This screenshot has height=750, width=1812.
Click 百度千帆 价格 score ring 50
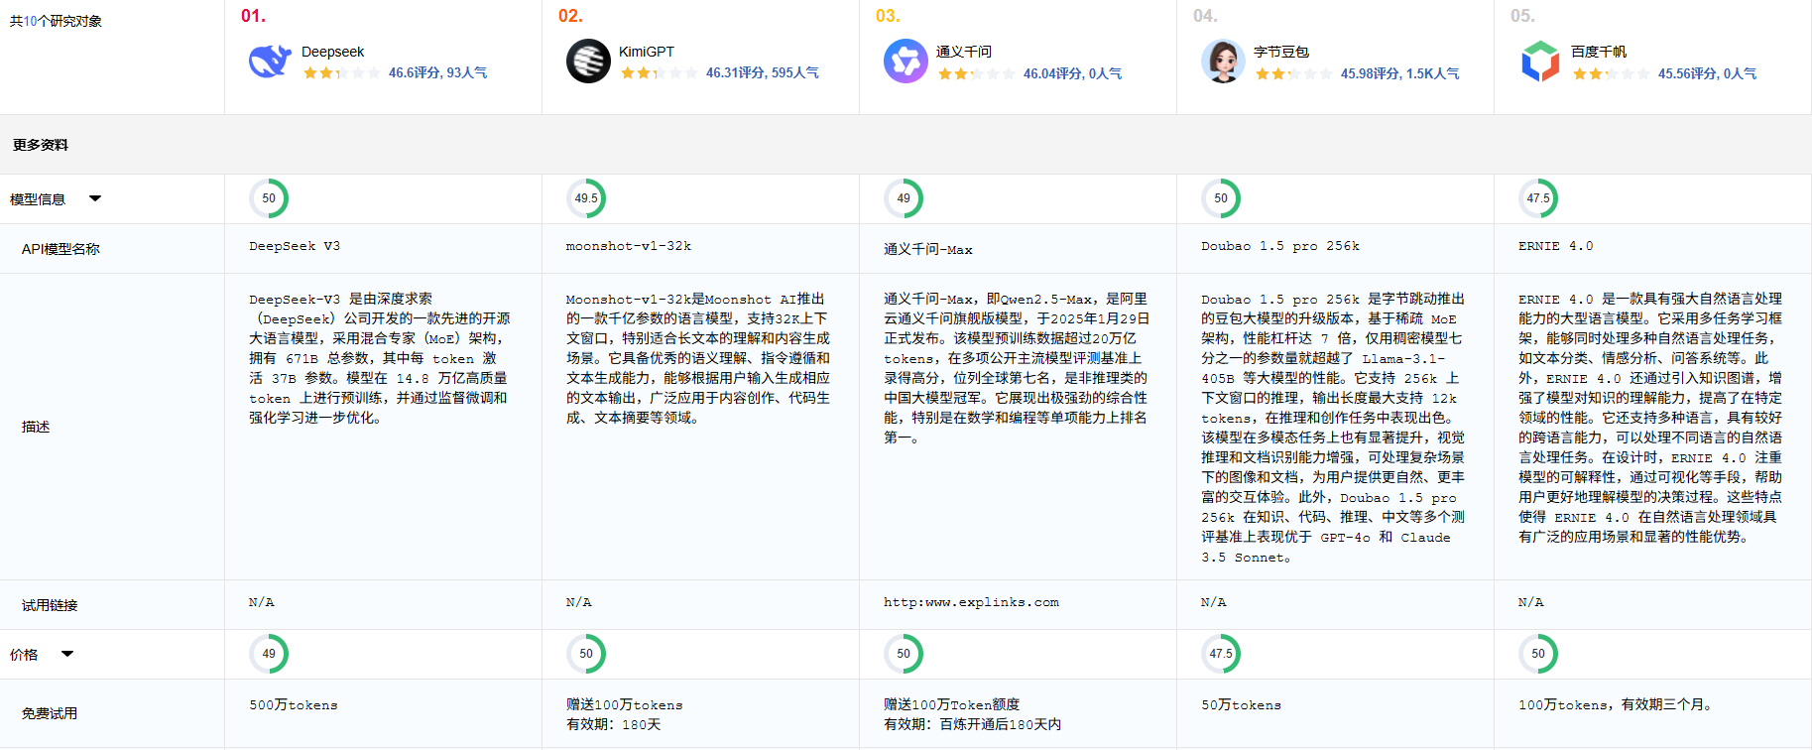[1538, 654]
